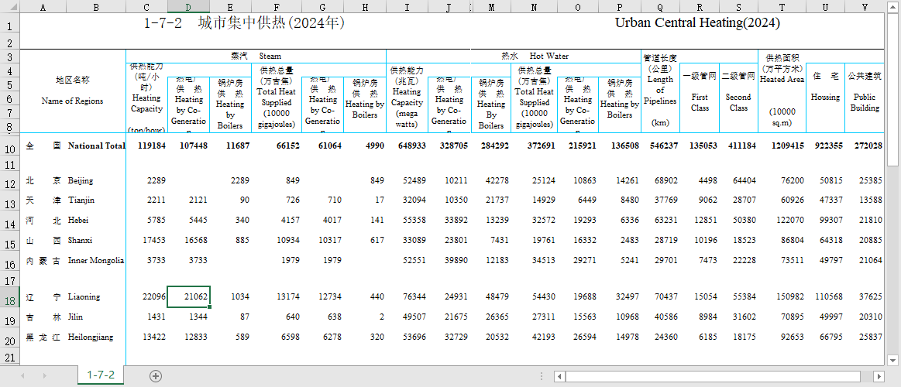Select cell with value 119184
Image resolution: width=901 pixels, height=387 pixels.
point(146,146)
